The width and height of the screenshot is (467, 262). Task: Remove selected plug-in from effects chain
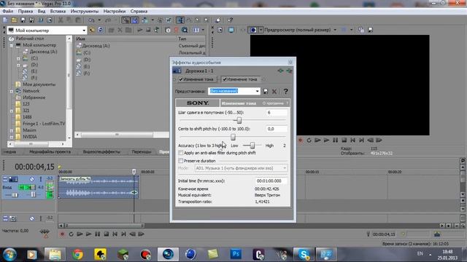pos(289,71)
